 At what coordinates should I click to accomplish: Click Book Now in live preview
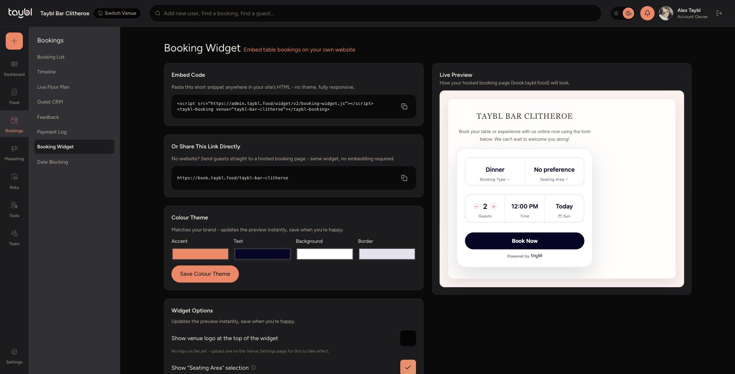tap(524, 241)
